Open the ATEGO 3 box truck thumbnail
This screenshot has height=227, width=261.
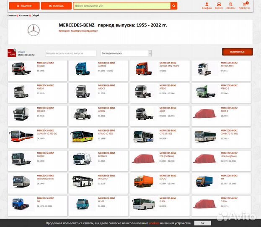coord(21,114)
